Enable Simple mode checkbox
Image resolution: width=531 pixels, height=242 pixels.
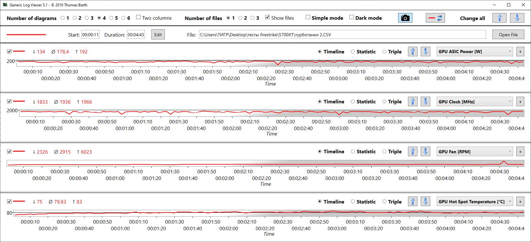[x=308, y=17]
